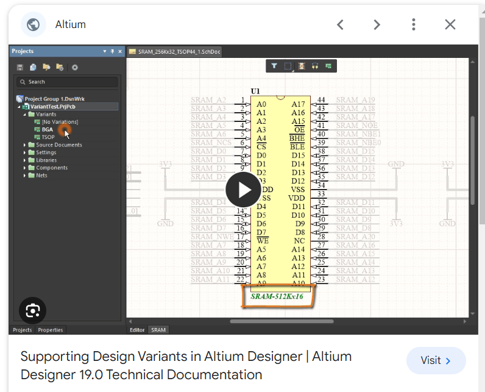Click the cross-probe icon in active bar

[302, 66]
